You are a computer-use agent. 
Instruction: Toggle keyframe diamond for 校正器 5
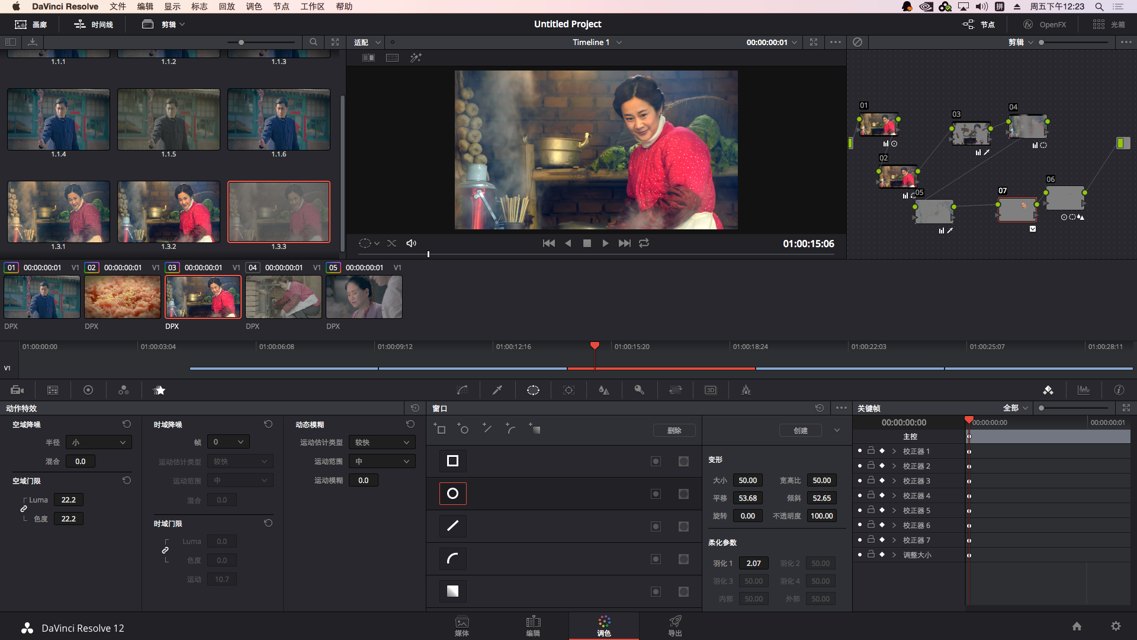click(x=882, y=510)
